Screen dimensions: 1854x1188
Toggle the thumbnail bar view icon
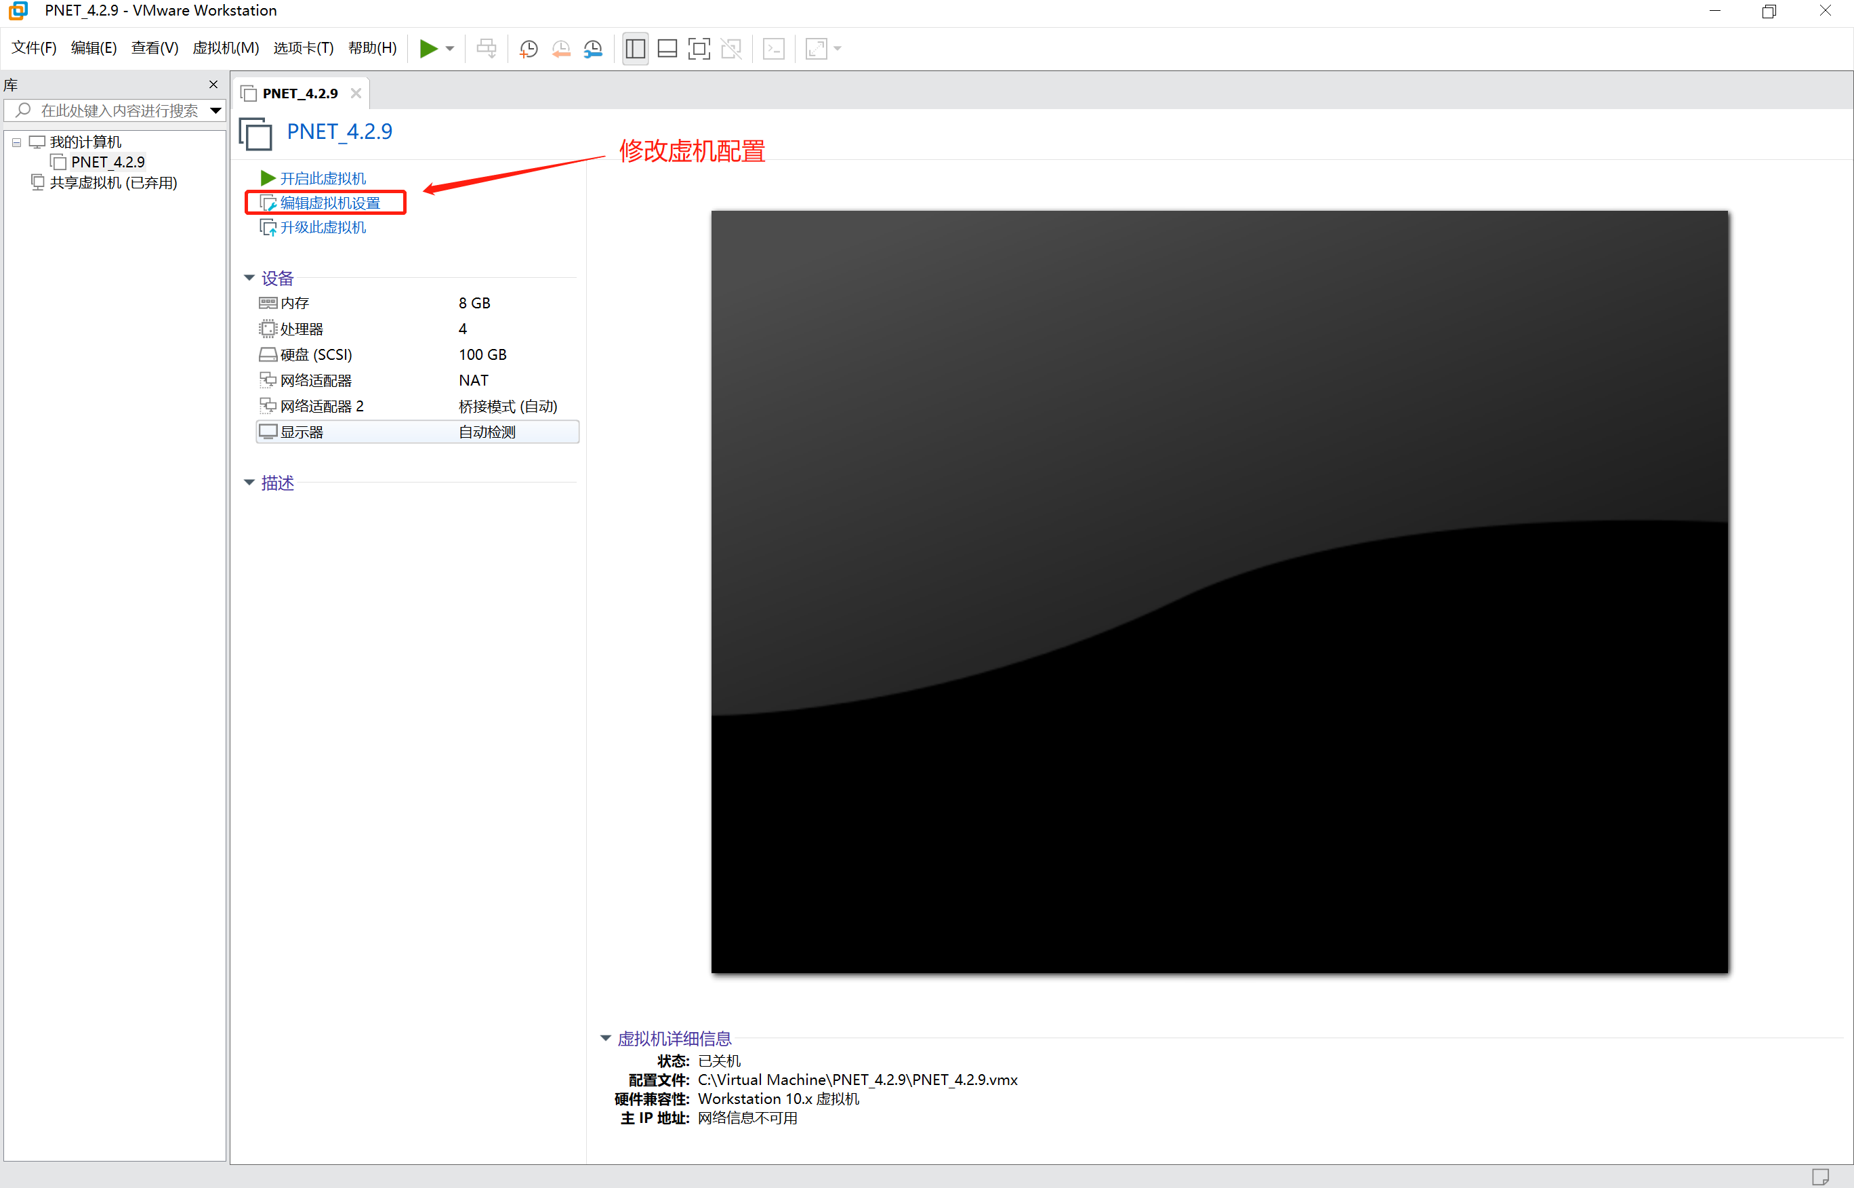tap(667, 49)
